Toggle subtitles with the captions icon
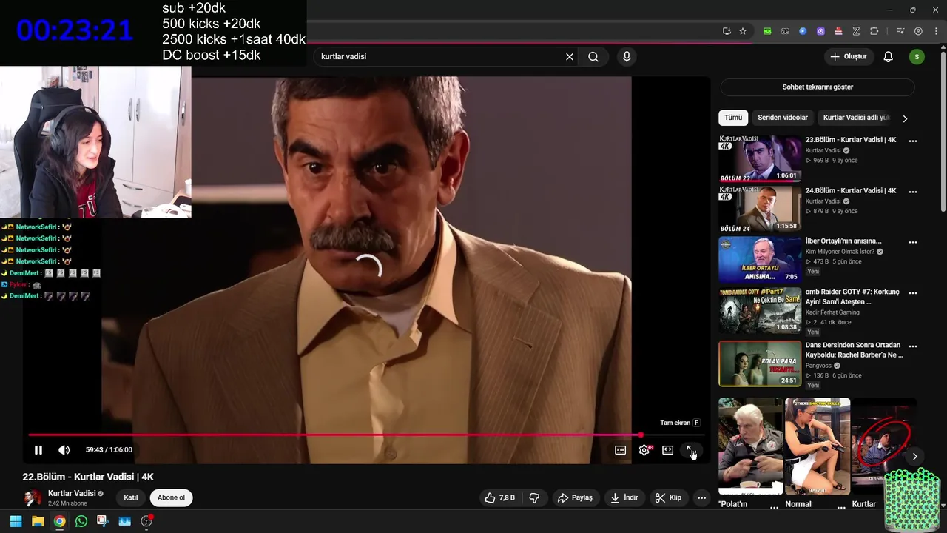This screenshot has width=947, height=533. [621, 450]
